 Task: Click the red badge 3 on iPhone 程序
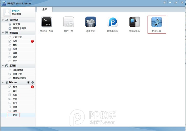32,87
